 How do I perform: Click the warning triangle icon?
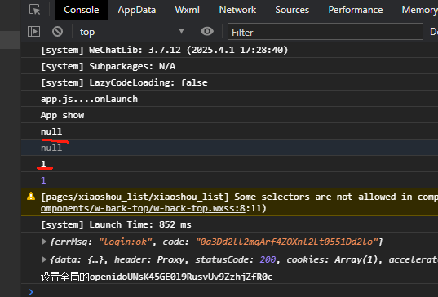pyautogui.click(x=31, y=196)
